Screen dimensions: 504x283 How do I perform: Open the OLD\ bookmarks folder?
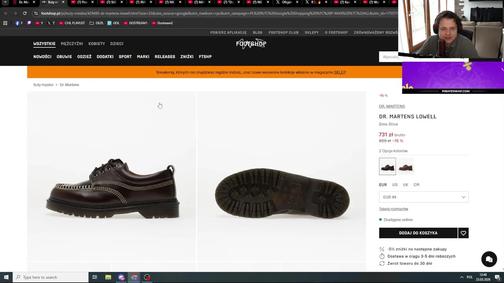click(x=96, y=23)
